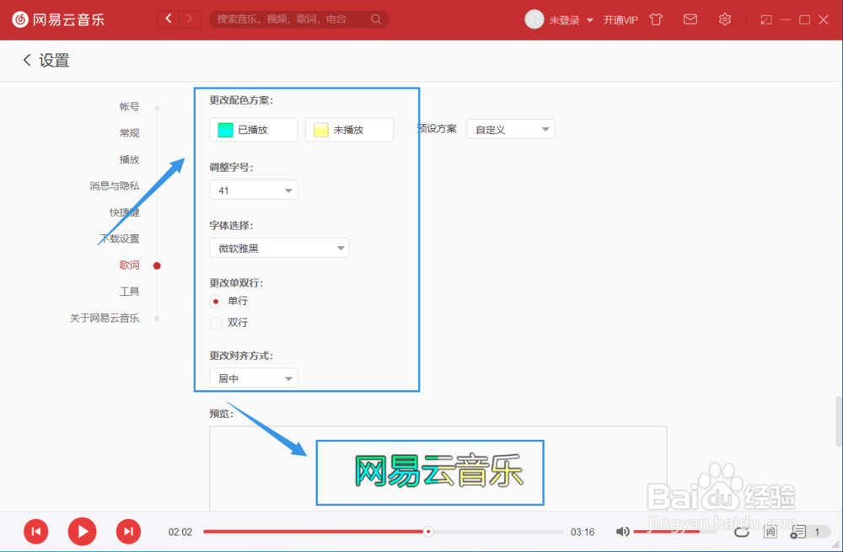The width and height of the screenshot is (843, 552).
Task: Click the search magnifier icon
Action: tap(376, 19)
